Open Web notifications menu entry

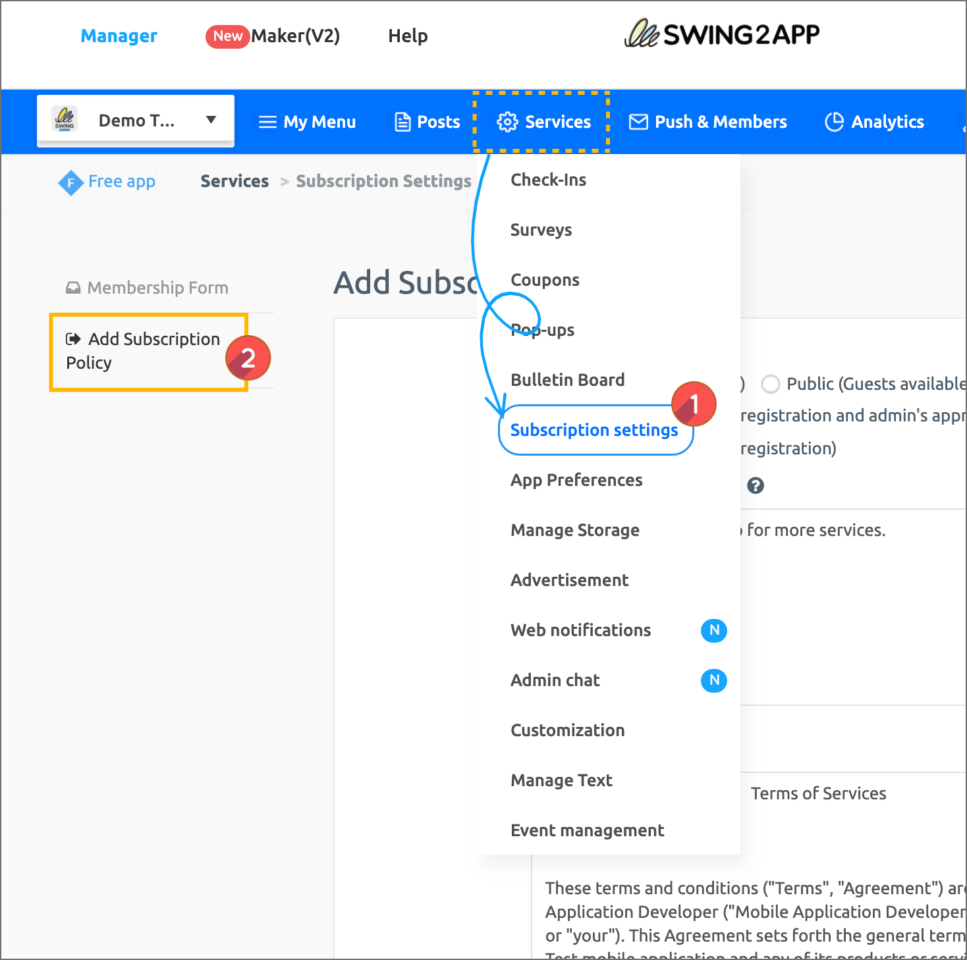(580, 630)
